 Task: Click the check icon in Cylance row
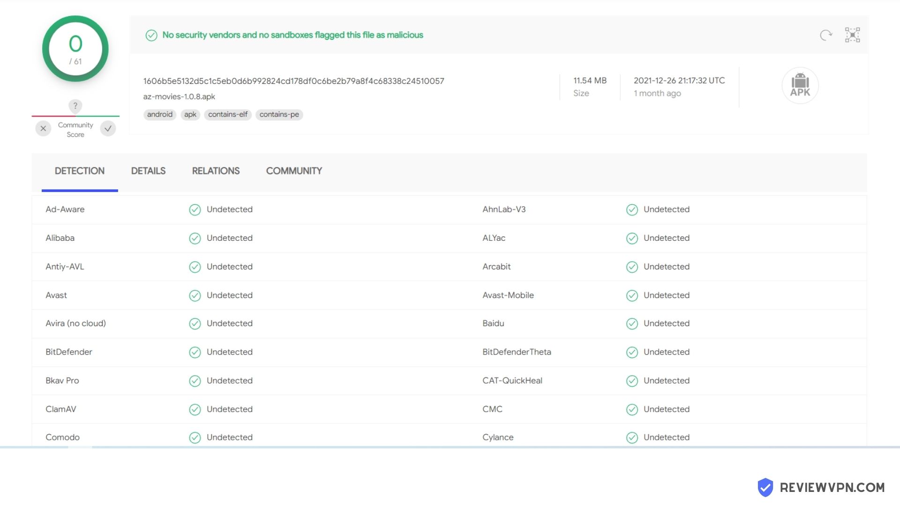[632, 438]
